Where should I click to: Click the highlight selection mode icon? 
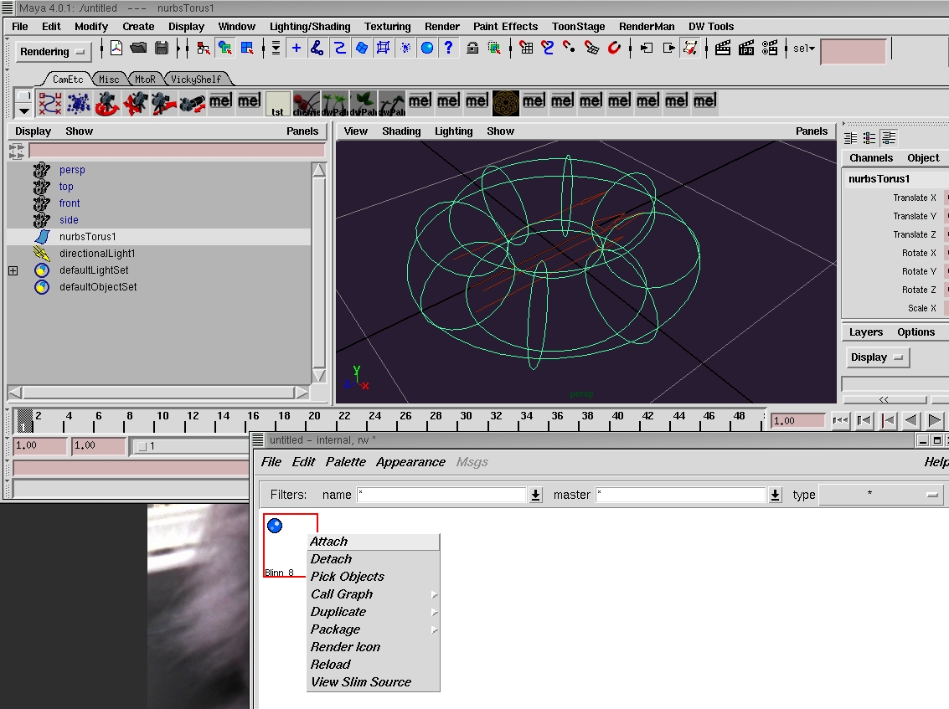[494, 49]
